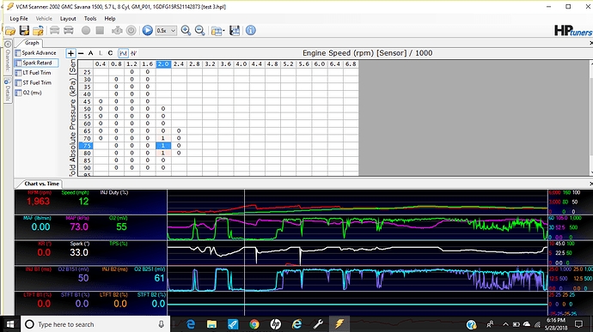Select the 2.0 rpm column header
Viewport: 593px width, 332px height.
pyautogui.click(x=163, y=64)
